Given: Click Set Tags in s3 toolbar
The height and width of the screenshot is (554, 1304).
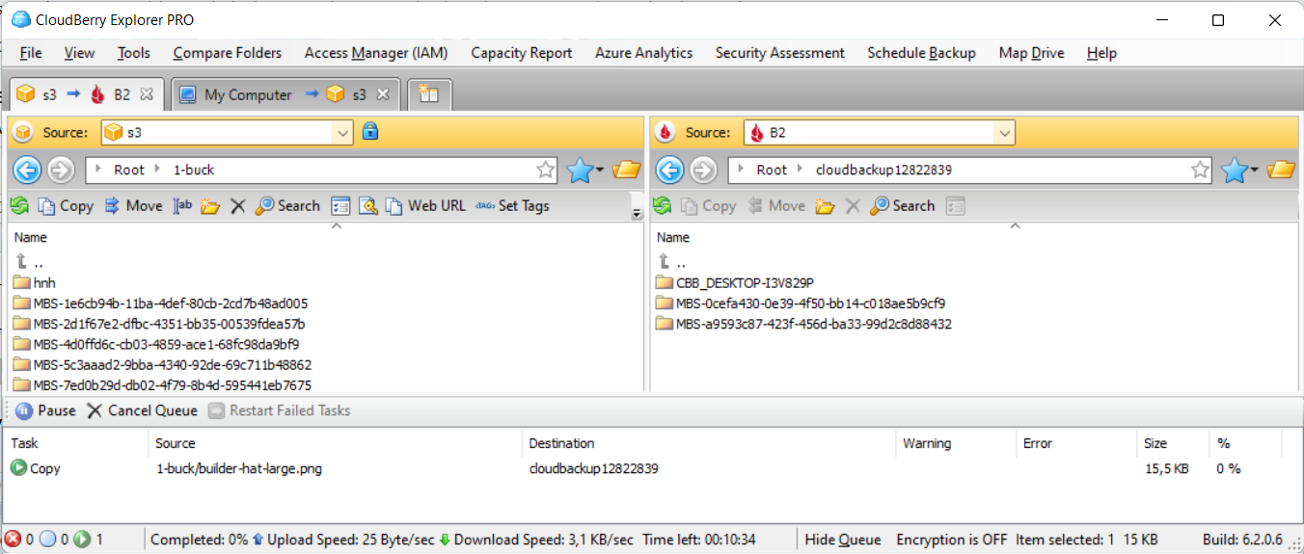Looking at the screenshot, I should [512, 205].
